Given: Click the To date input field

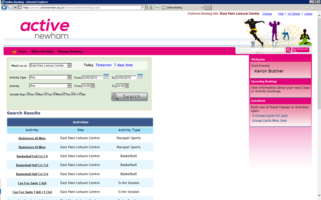Looking at the screenshot, I should click(x=126, y=78).
